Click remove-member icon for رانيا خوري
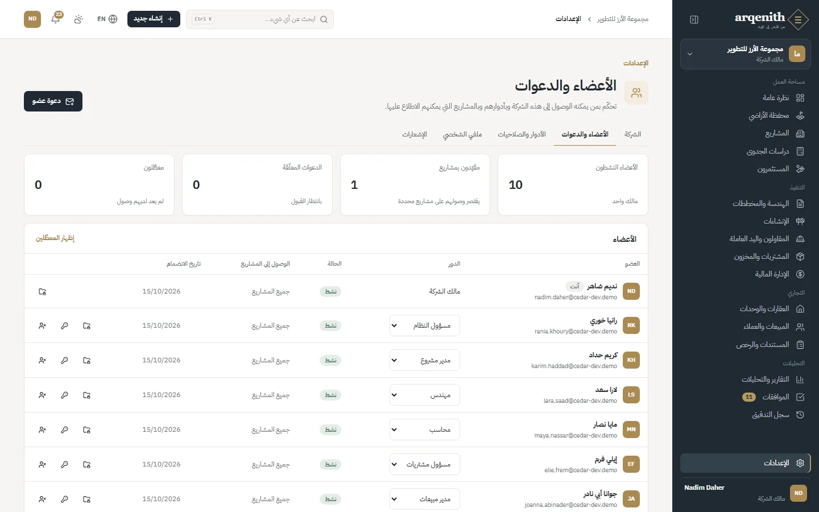Screen dimensions: 819x512 [42, 326]
